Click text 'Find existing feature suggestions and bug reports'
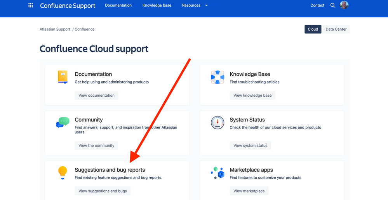Viewport: 388px width, 200px height. pos(118,178)
